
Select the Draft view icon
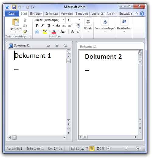tap(92, 149)
